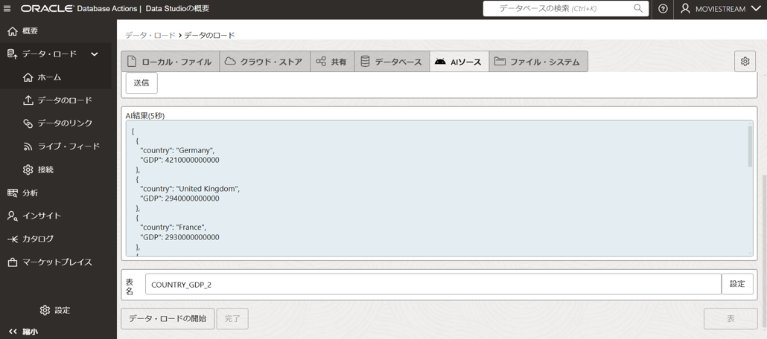Open 設定 in sidebar bottom

(x=55, y=310)
